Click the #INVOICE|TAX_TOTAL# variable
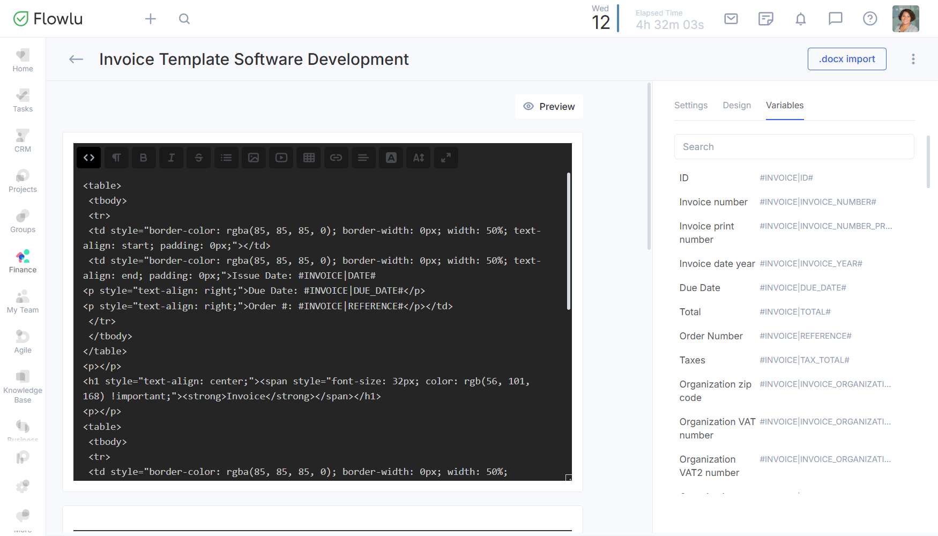Image resolution: width=938 pixels, height=536 pixels. point(805,360)
